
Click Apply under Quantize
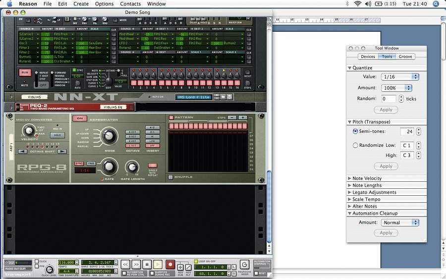pos(386,110)
